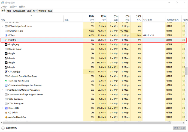Image resolution: width=188 pixels, height=132 pixels.
Task: Click the AutoDarkModeSvc icon
Action: click(6, 117)
